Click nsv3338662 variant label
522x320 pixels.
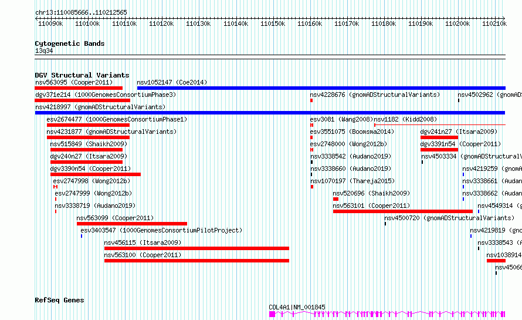pos(492,193)
